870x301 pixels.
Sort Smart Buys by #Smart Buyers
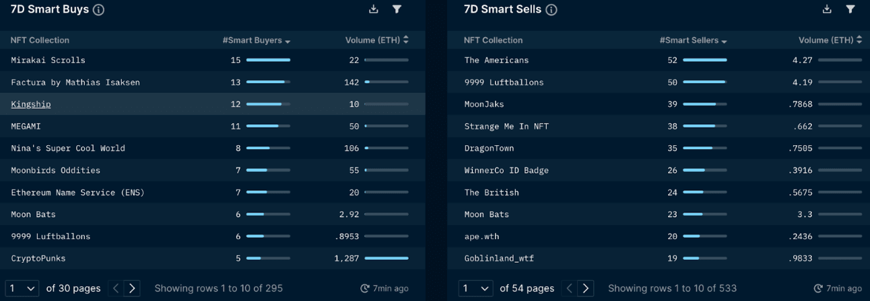[257, 40]
